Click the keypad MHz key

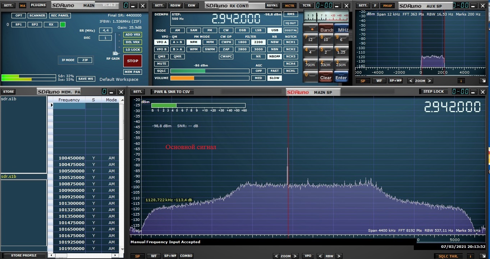pos(341,28)
